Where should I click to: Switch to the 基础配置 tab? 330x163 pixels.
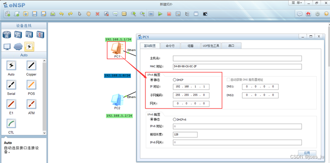(x=150, y=46)
